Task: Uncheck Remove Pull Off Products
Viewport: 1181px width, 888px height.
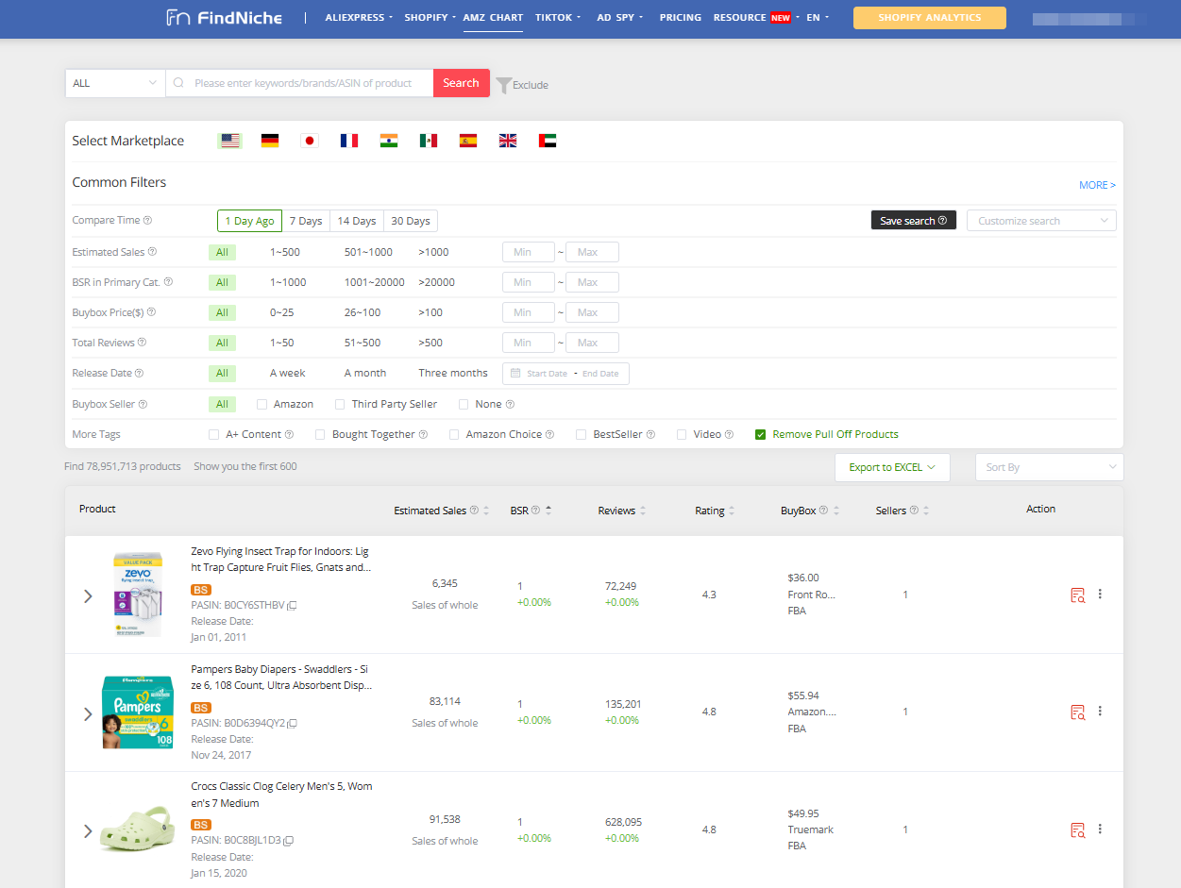Action: pos(760,435)
